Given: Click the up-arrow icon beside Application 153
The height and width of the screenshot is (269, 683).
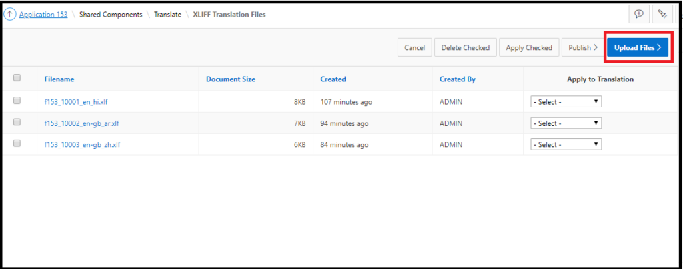Looking at the screenshot, I should point(10,15).
